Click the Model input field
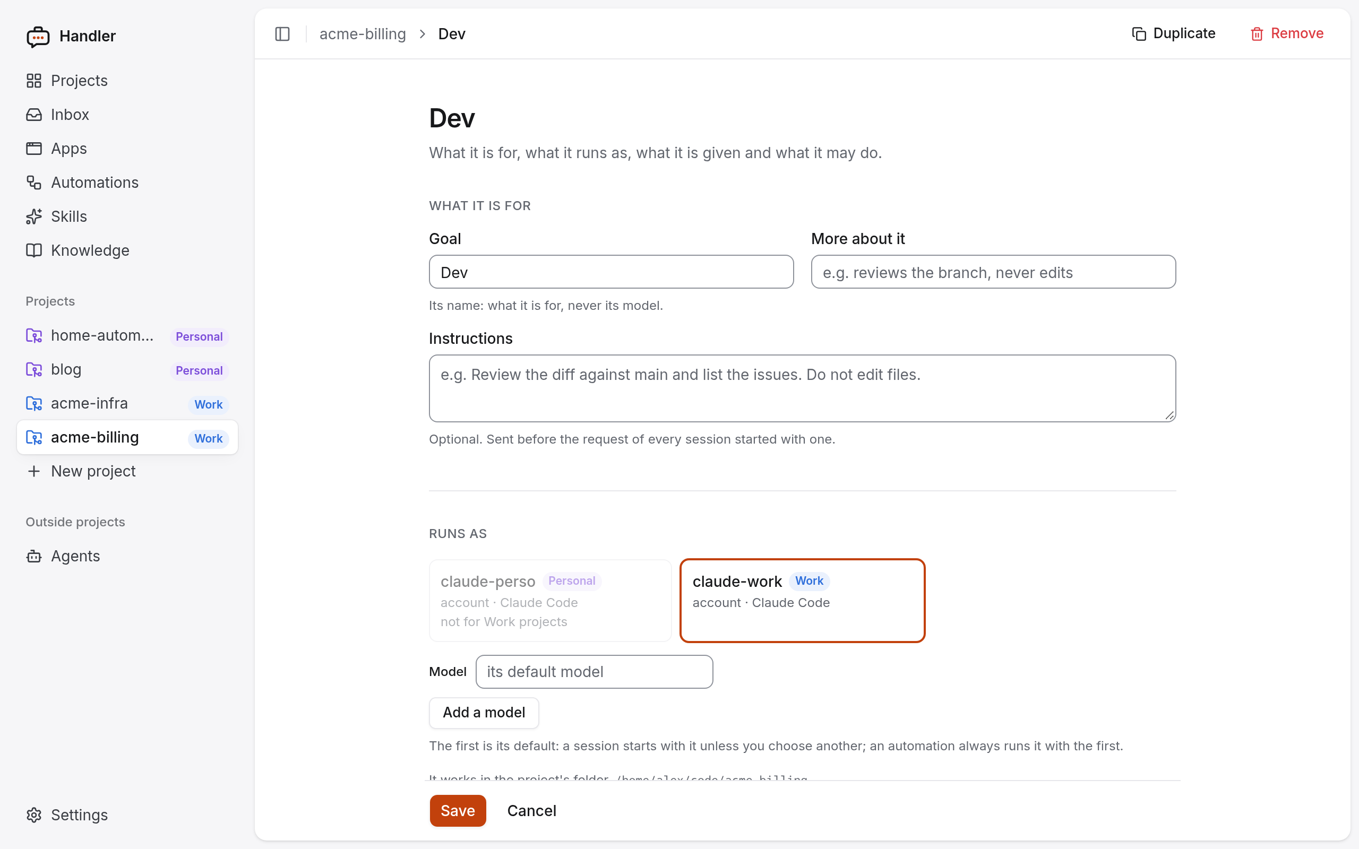 point(594,672)
